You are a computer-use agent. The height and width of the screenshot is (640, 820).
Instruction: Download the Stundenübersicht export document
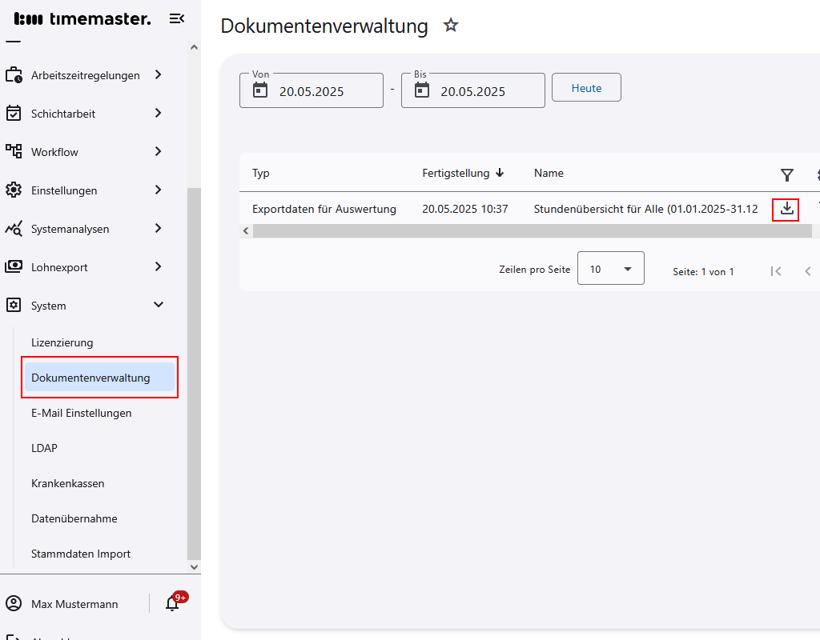point(785,209)
